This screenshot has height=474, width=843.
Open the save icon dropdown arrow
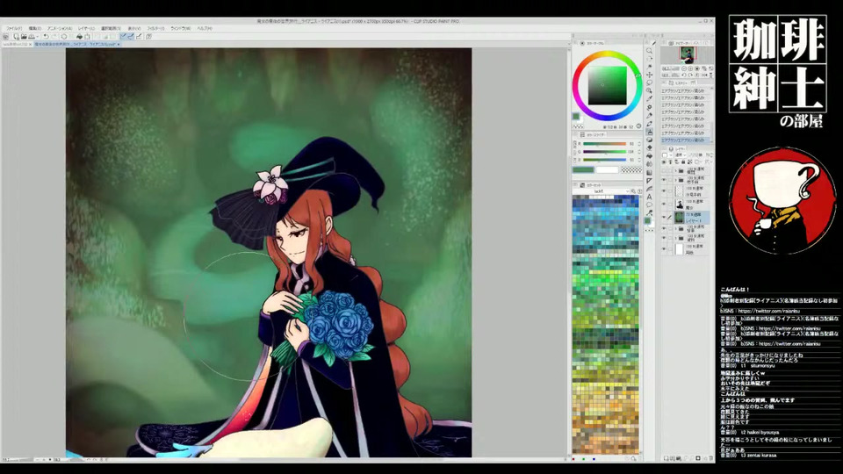coord(37,37)
